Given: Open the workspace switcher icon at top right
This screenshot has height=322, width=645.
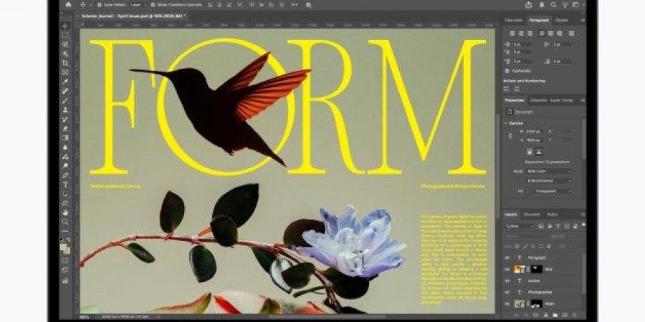Looking at the screenshot, I should point(576,5).
